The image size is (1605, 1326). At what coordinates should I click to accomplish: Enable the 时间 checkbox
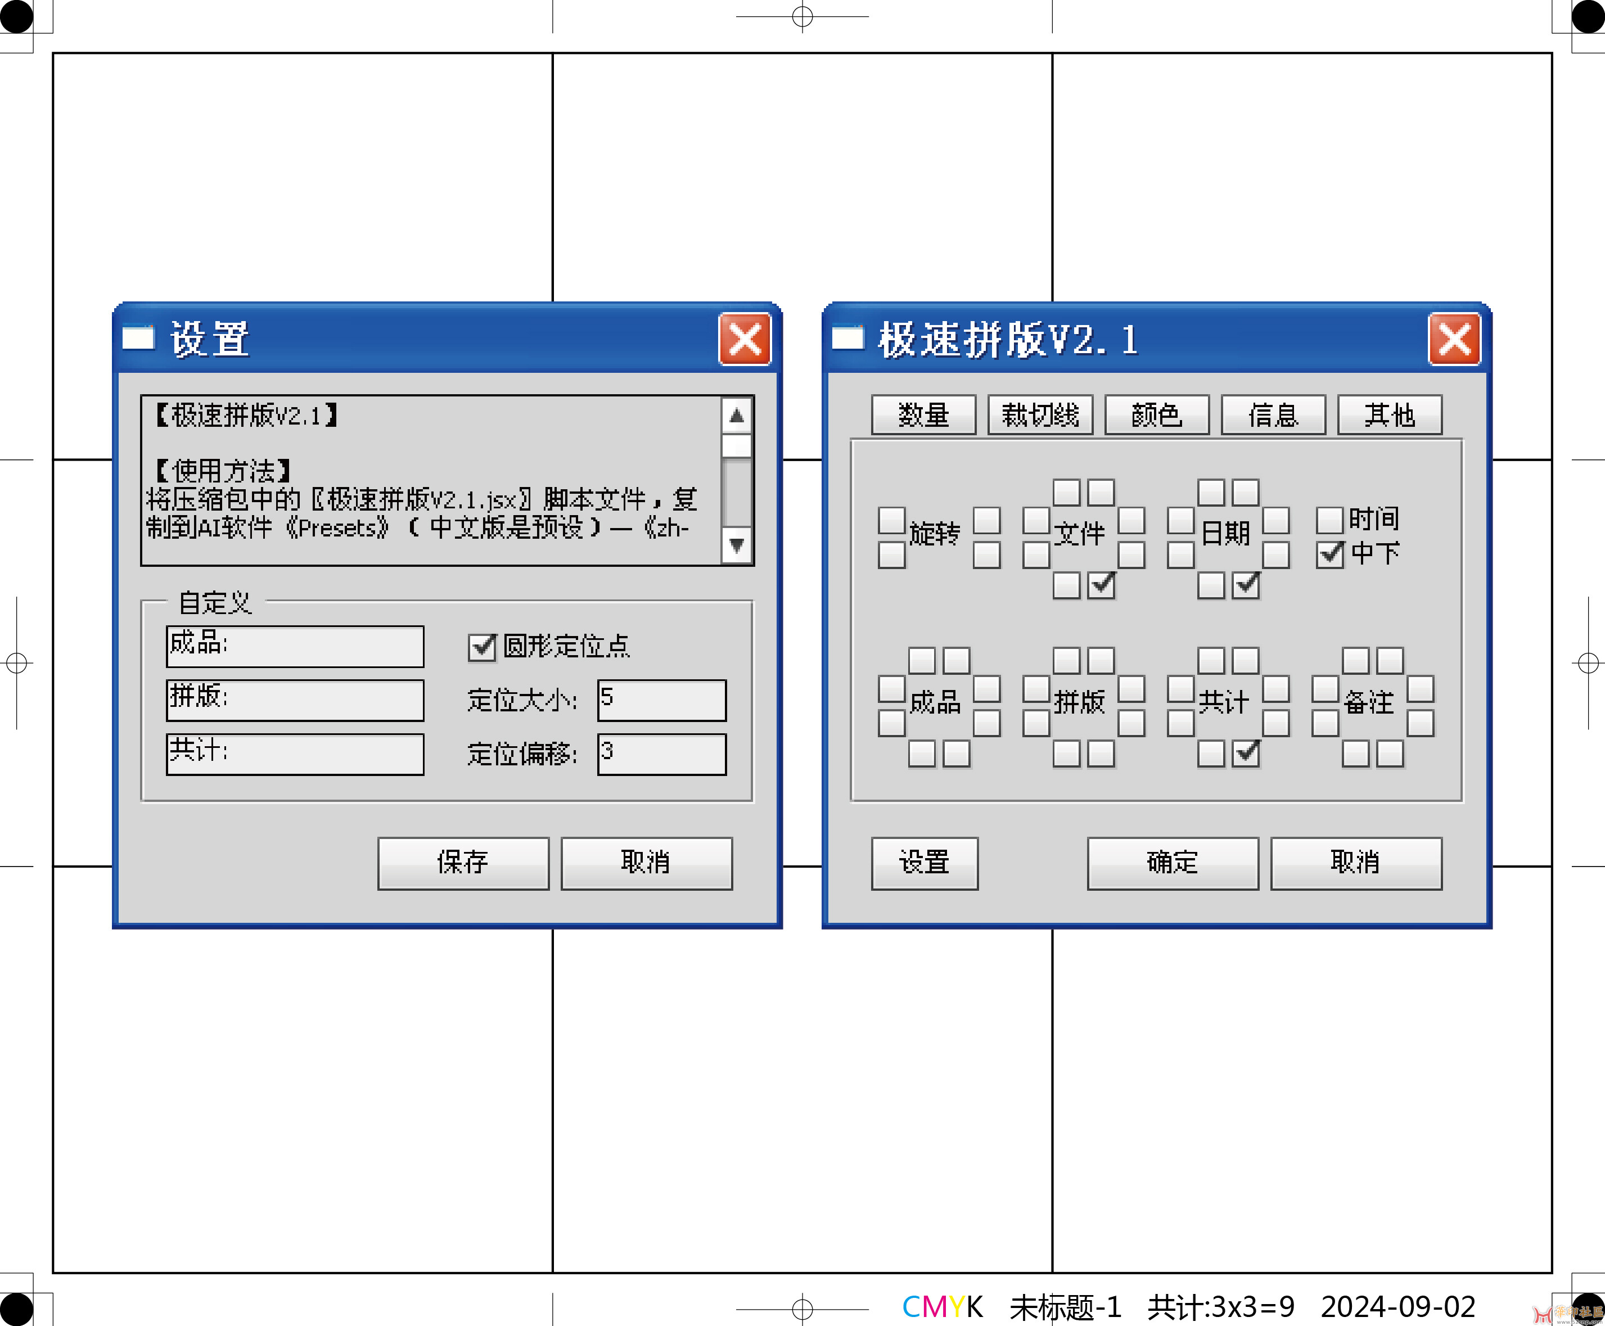coord(1329,520)
